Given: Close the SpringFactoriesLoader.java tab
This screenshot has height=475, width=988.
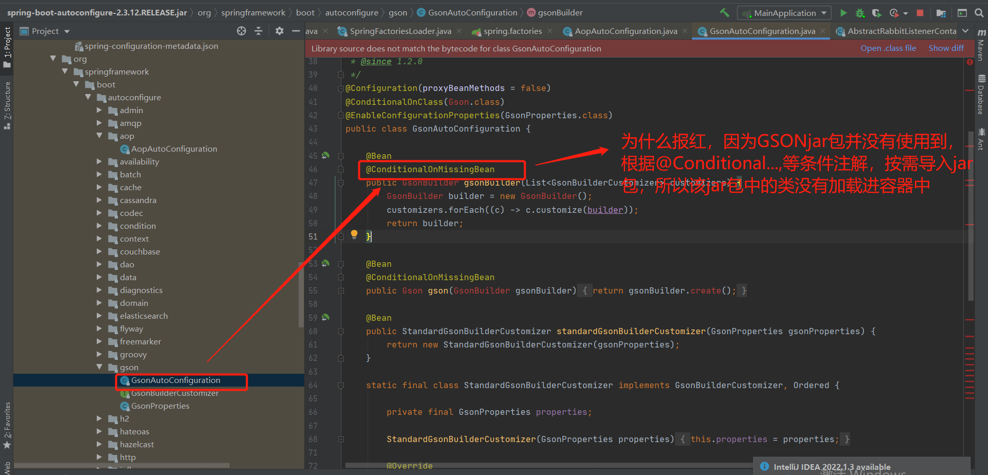Looking at the screenshot, I should (x=459, y=31).
